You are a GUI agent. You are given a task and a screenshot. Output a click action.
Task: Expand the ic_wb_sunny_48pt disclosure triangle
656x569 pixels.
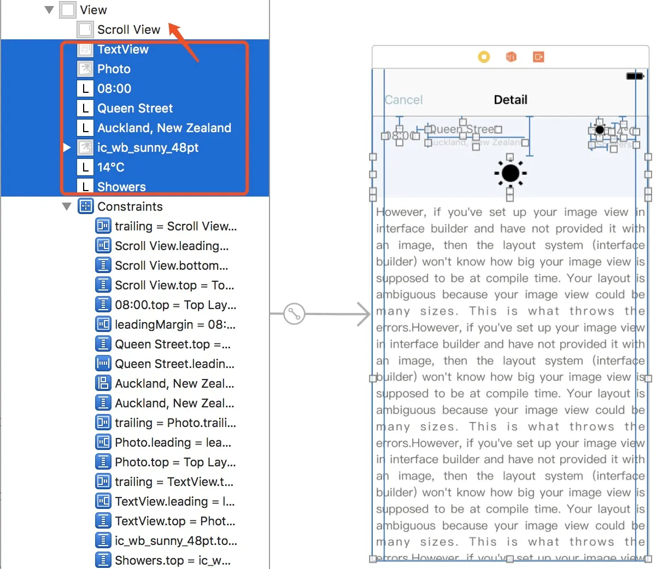click(67, 147)
